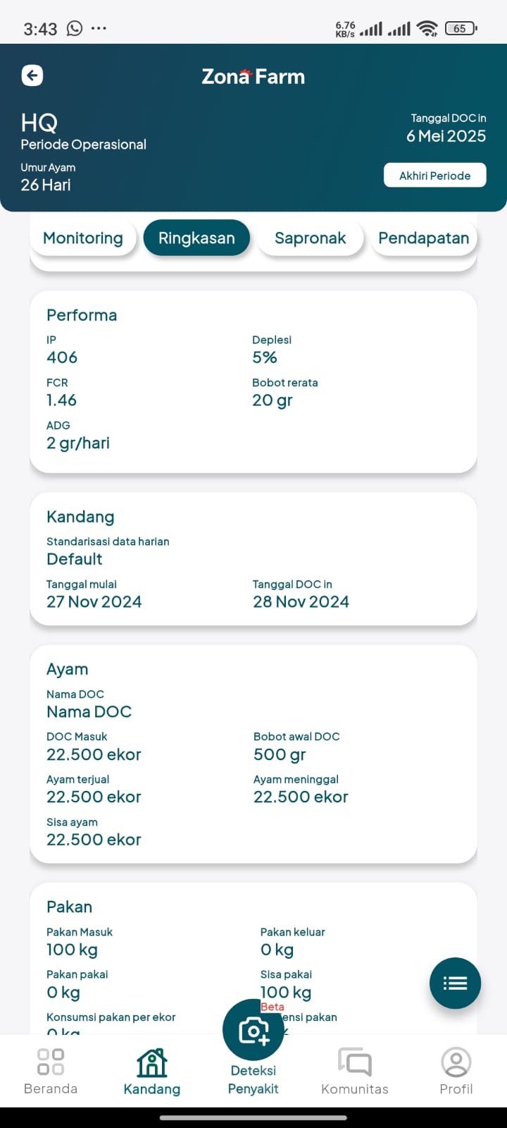Tap the Nama DOC value in Ayam card
The width and height of the screenshot is (507, 1128).
[x=89, y=712]
